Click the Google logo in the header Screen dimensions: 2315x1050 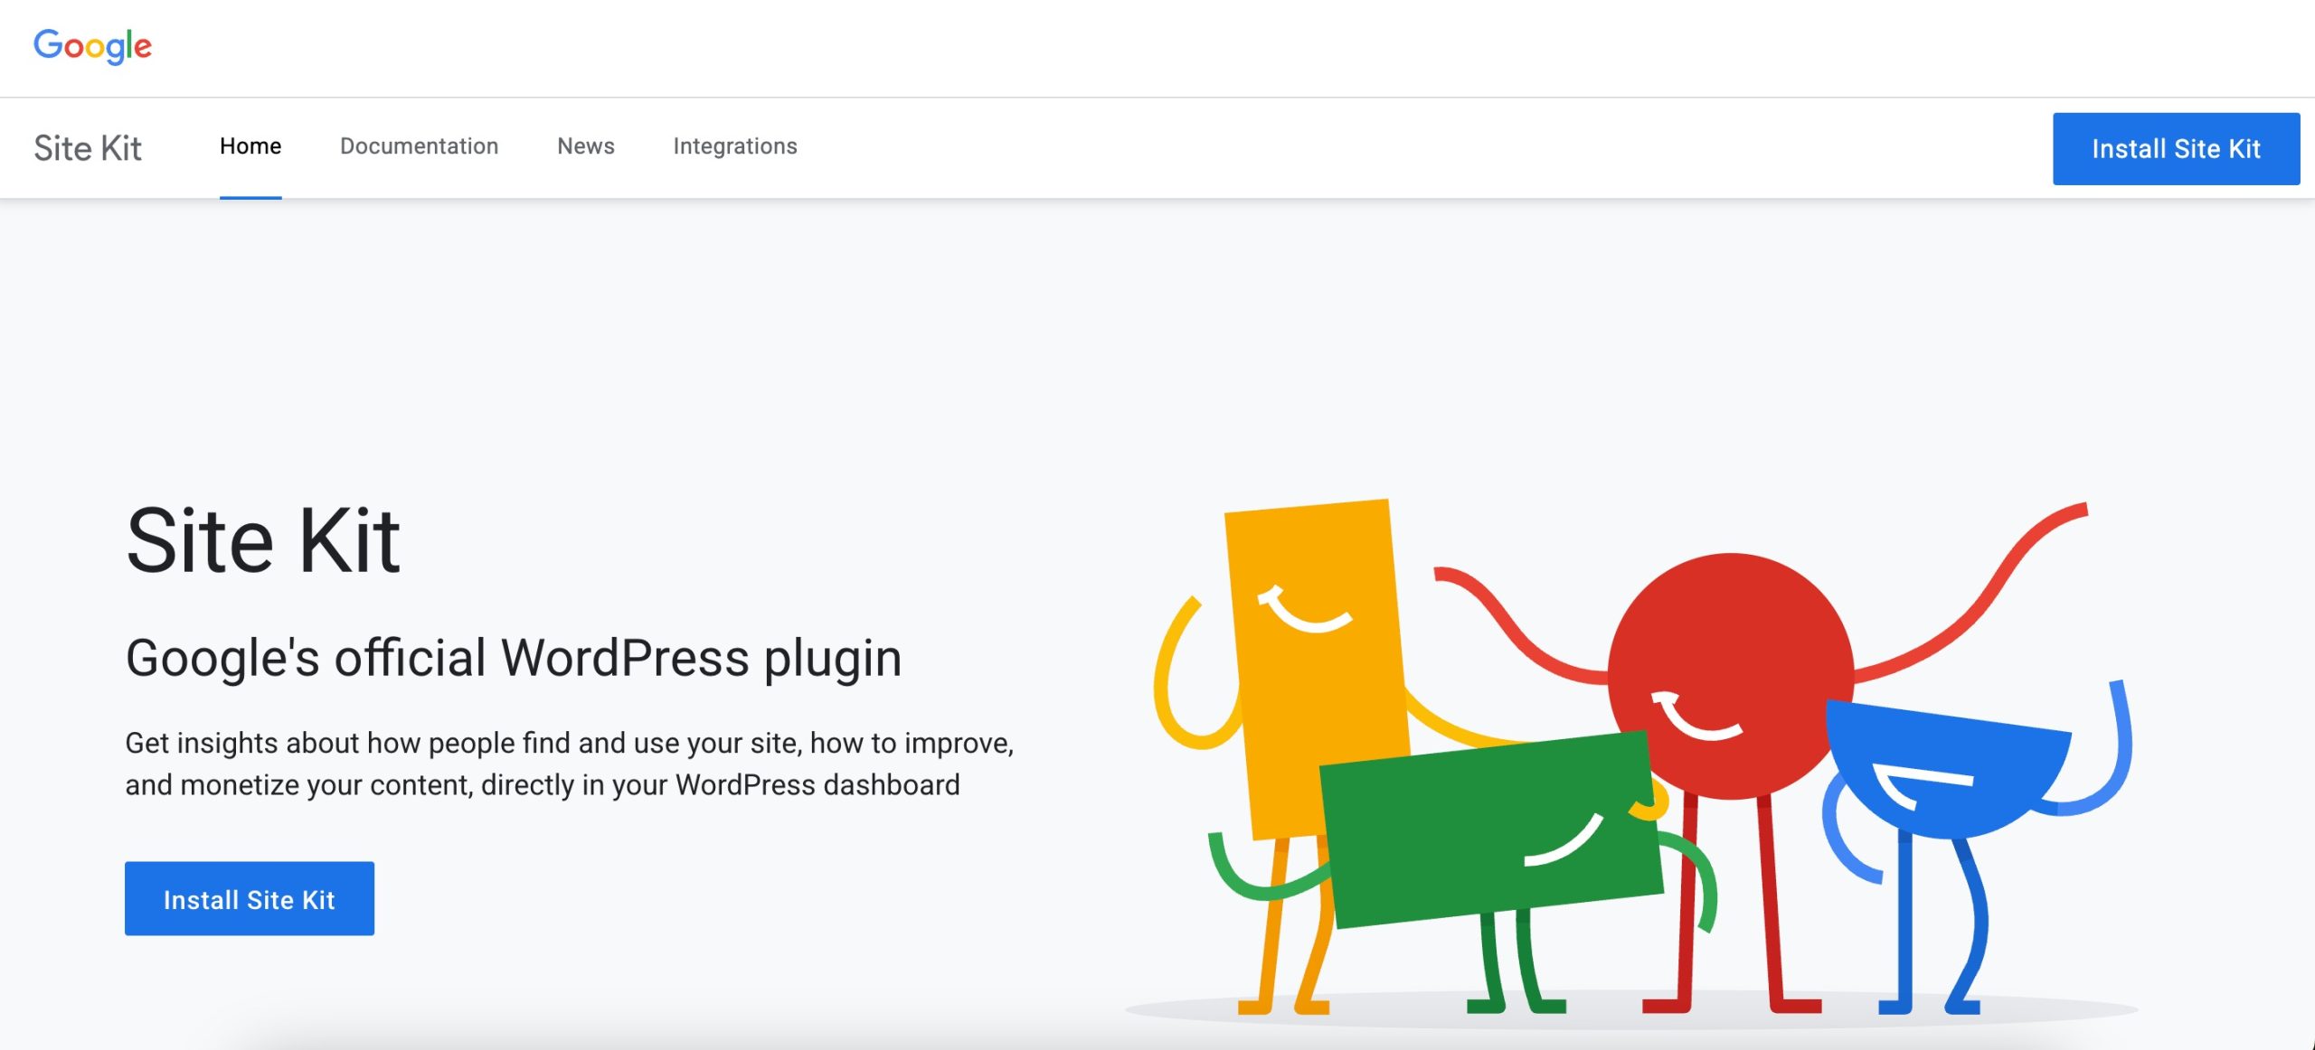92,46
